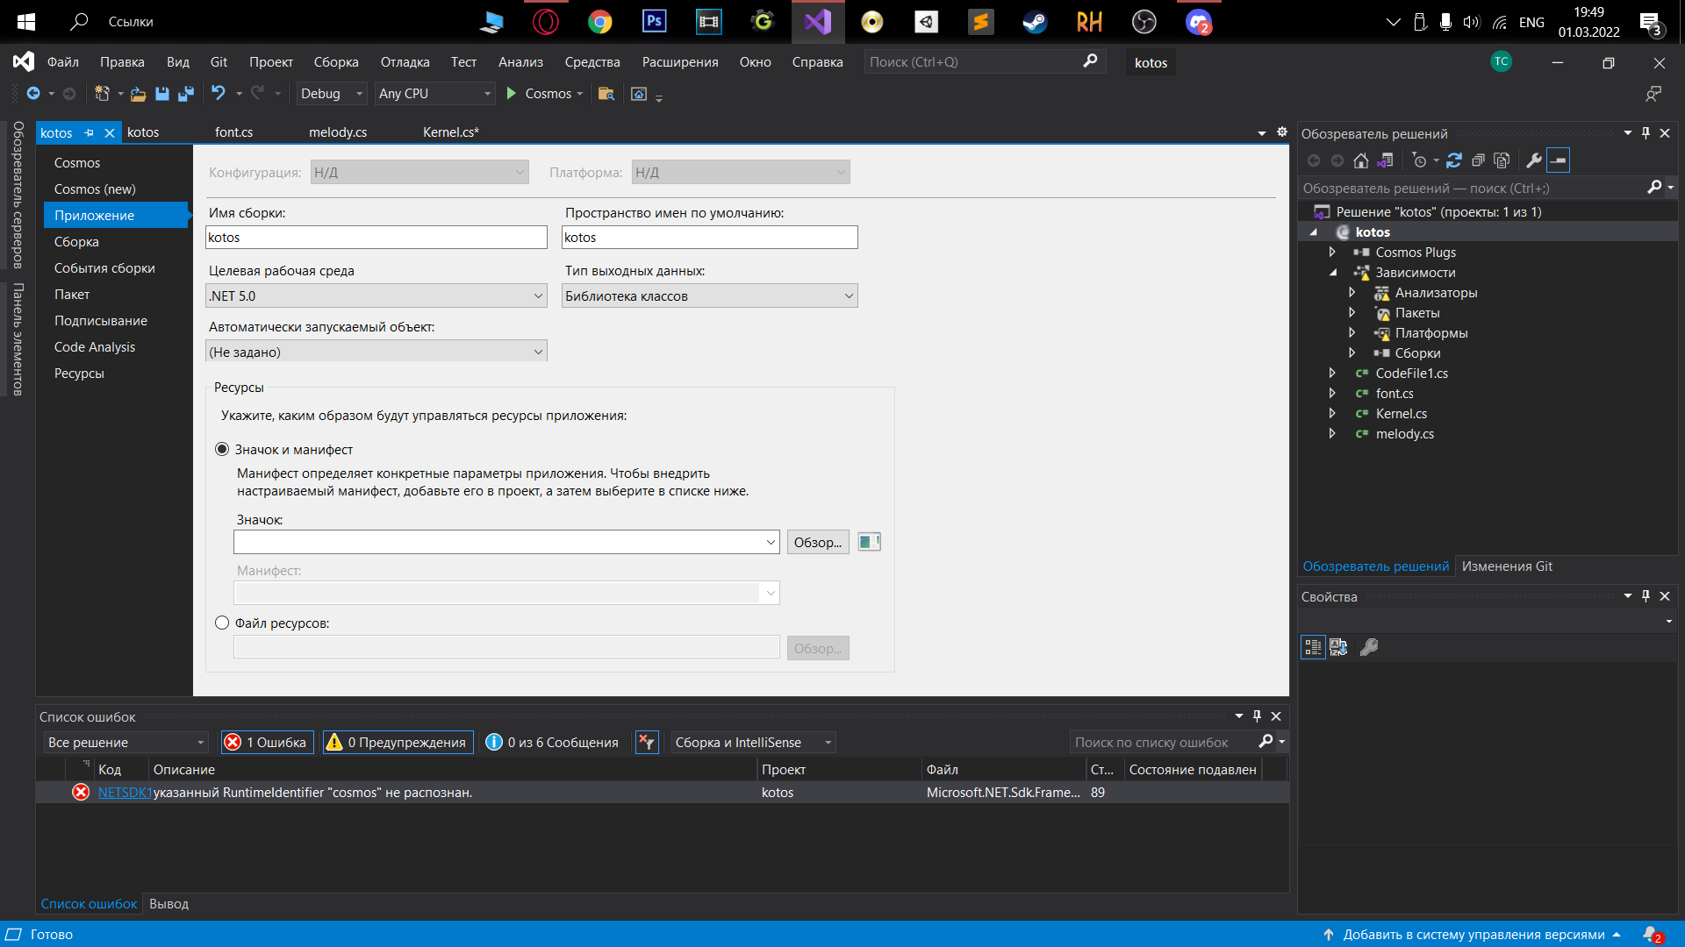Viewport: 1685px width, 947px height.
Task: Unpin the Список ошибок panel
Action: [x=1257, y=716]
